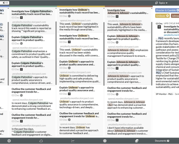Click highlighted 'P&G' in 'P&G recently launched' text

coord(161,38)
